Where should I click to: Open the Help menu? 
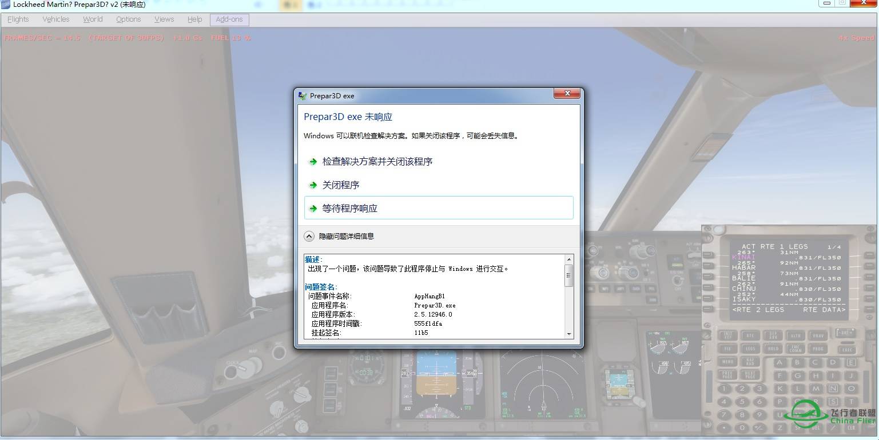tap(194, 19)
